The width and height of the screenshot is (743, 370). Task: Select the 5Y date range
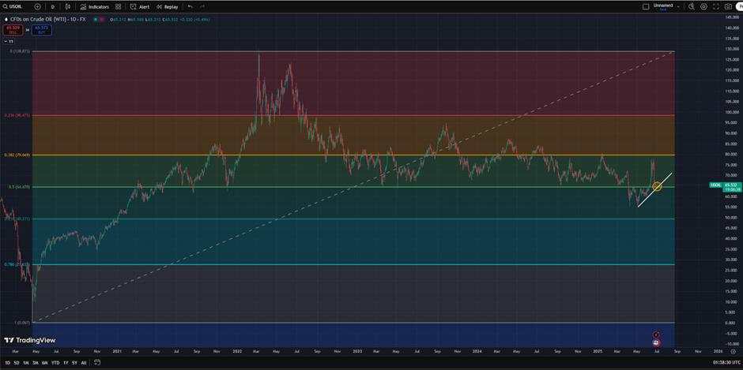click(x=75, y=363)
